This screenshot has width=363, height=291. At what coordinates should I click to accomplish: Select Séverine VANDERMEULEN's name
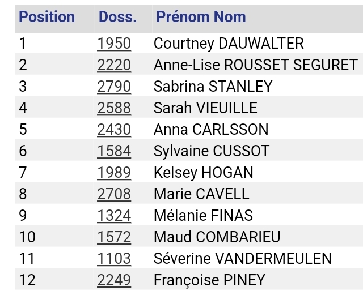(x=242, y=259)
